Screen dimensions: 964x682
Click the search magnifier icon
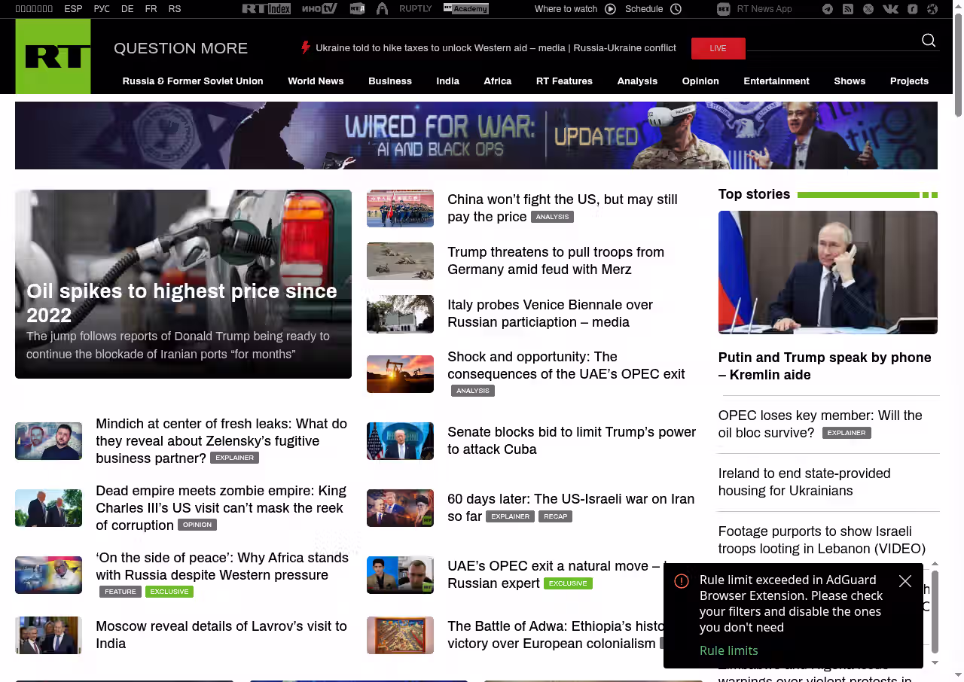pyautogui.click(x=929, y=41)
